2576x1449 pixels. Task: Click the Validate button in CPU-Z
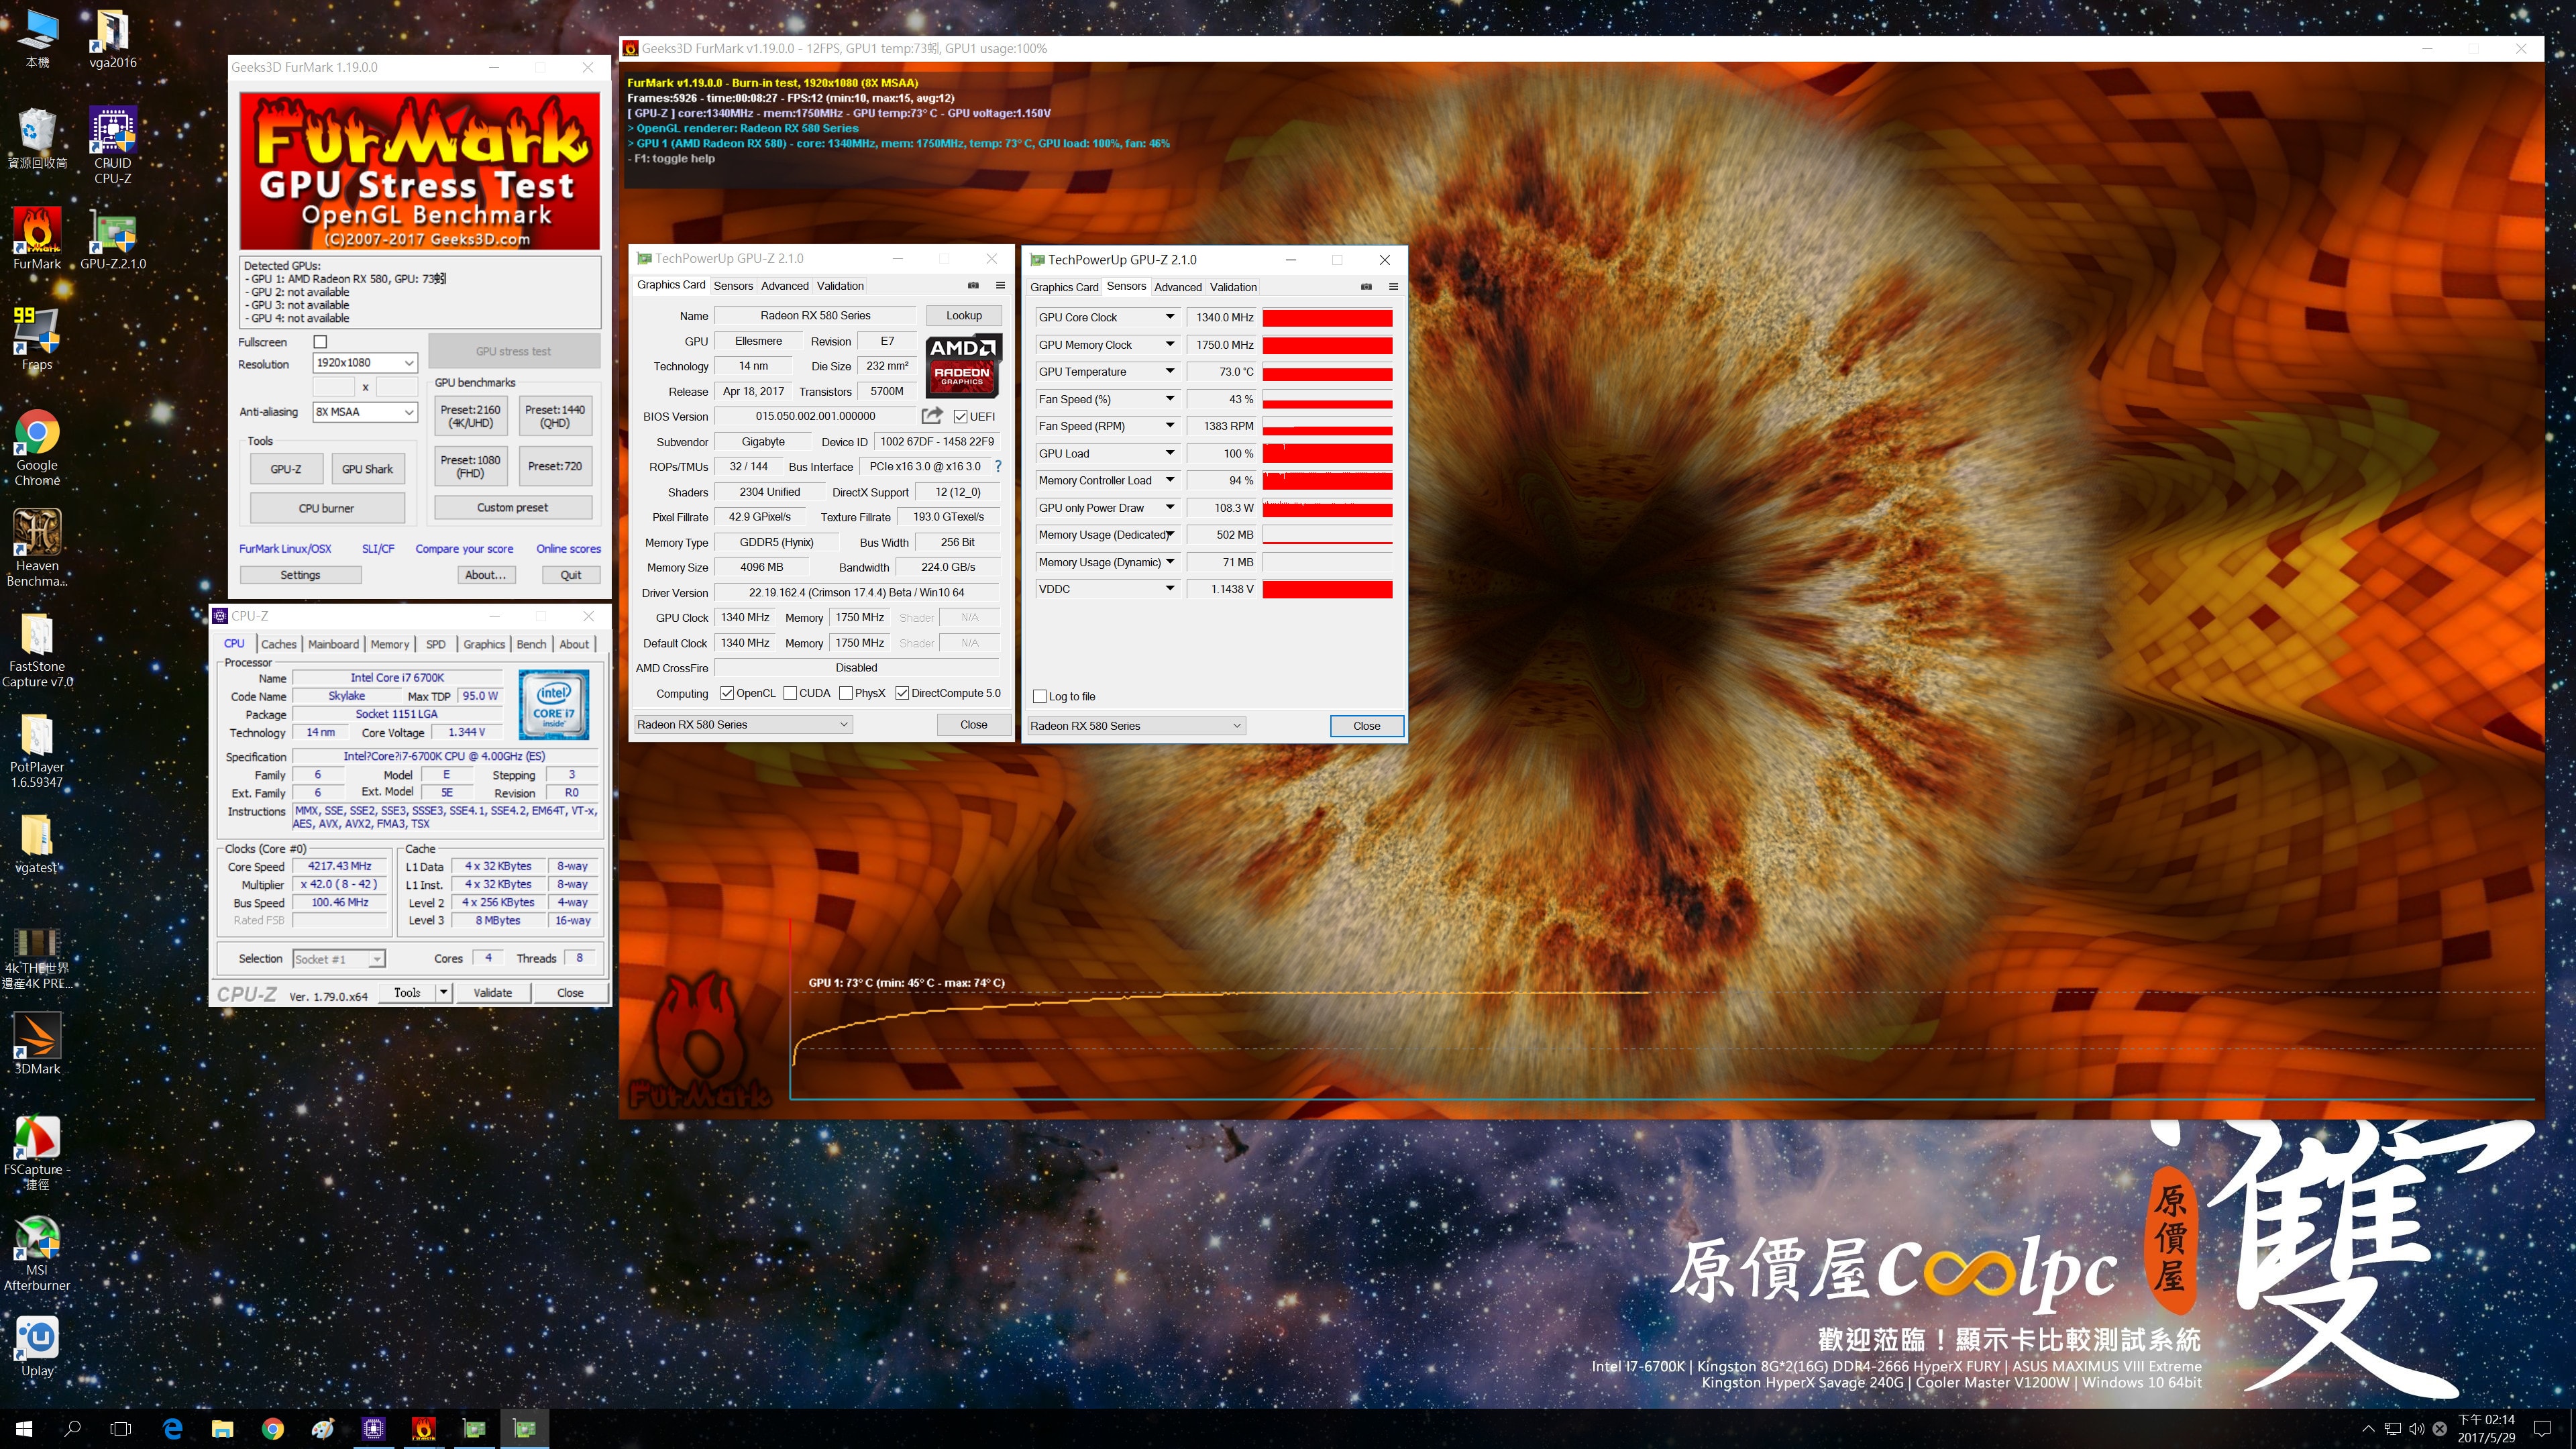point(492,992)
